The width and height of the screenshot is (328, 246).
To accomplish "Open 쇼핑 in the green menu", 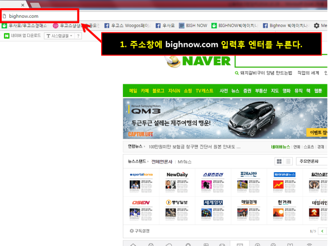I will [x=188, y=91].
